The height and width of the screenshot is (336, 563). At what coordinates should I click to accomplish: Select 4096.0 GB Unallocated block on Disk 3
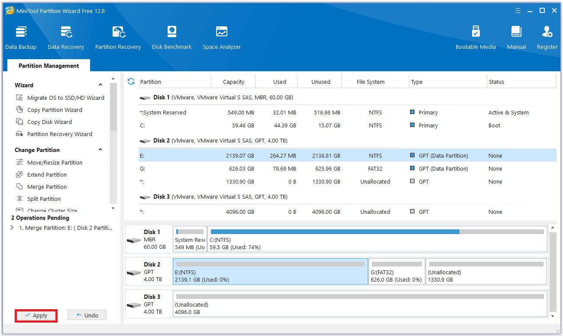click(360, 304)
